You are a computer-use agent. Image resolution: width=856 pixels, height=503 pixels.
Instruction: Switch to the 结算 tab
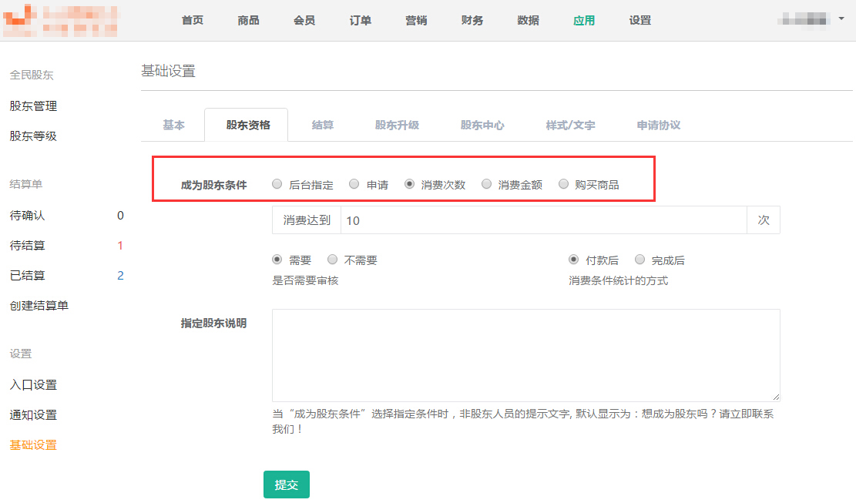click(x=323, y=125)
